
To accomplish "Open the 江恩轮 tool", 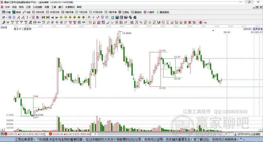I will click(x=124, y=12).
